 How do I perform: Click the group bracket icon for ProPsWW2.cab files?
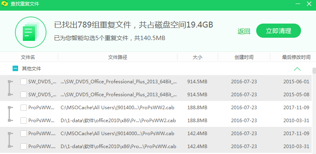coord(10,114)
